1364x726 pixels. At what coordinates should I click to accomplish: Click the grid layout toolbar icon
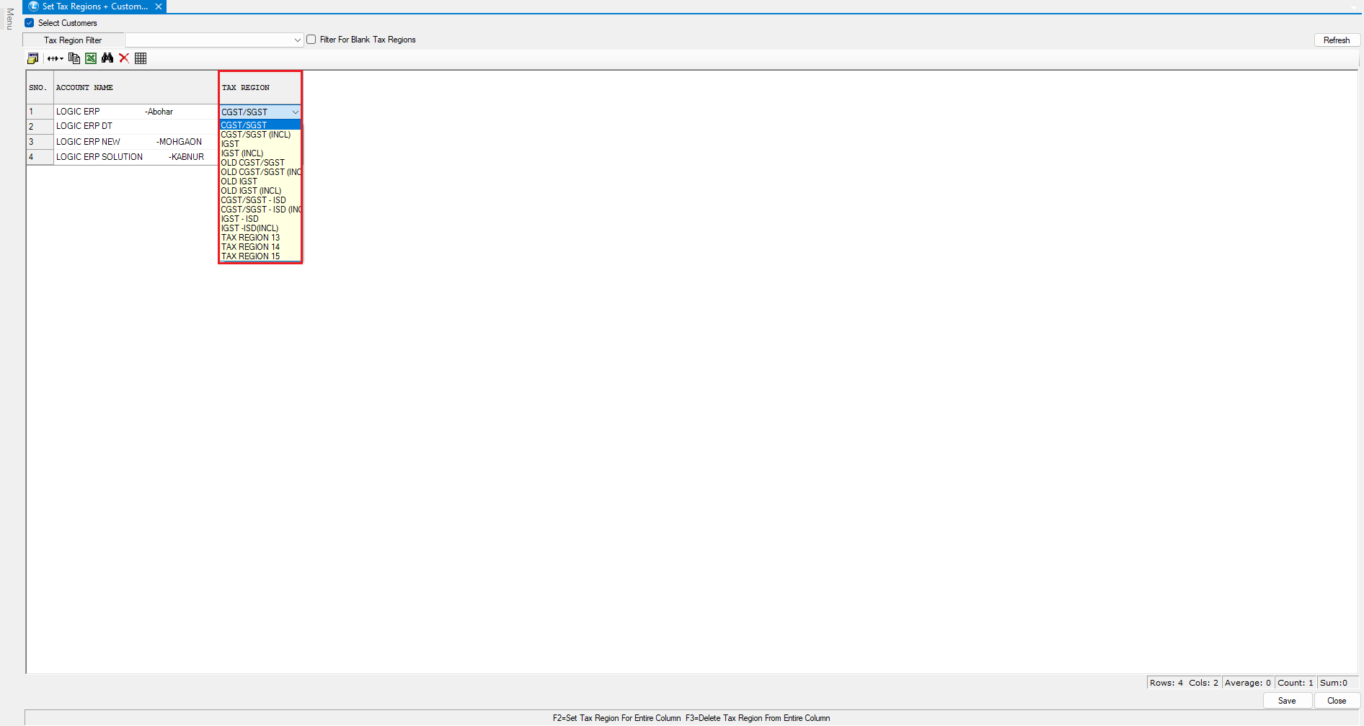click(x=141, y=58)
